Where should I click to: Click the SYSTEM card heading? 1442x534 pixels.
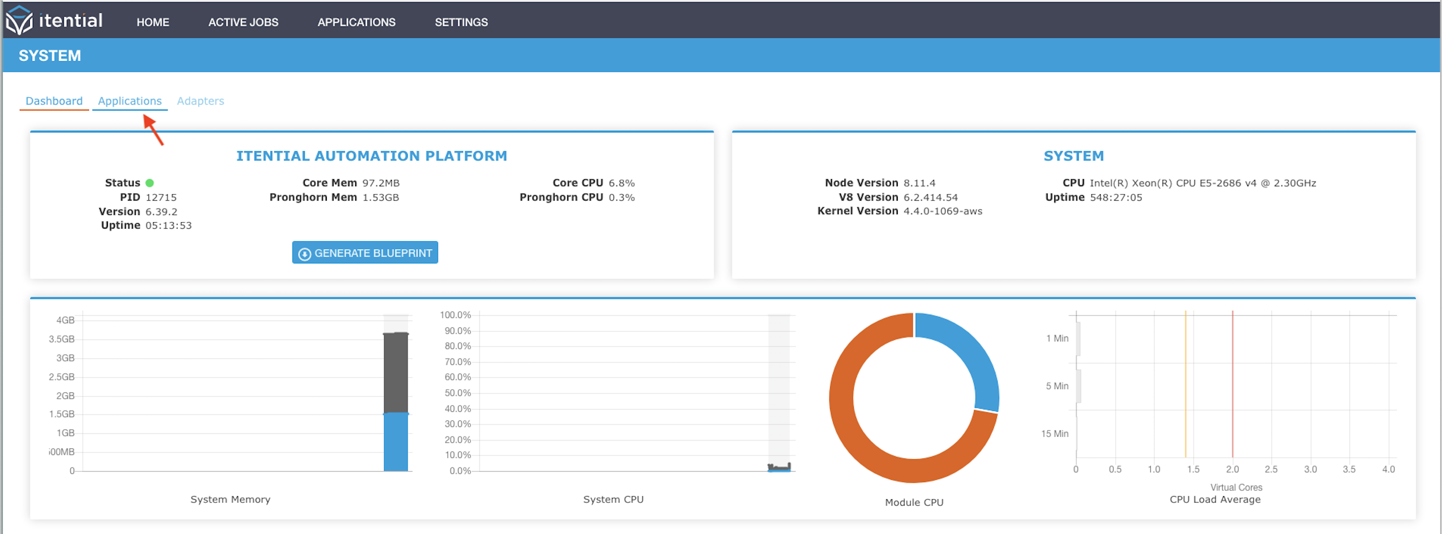(x=1074, y=156)
